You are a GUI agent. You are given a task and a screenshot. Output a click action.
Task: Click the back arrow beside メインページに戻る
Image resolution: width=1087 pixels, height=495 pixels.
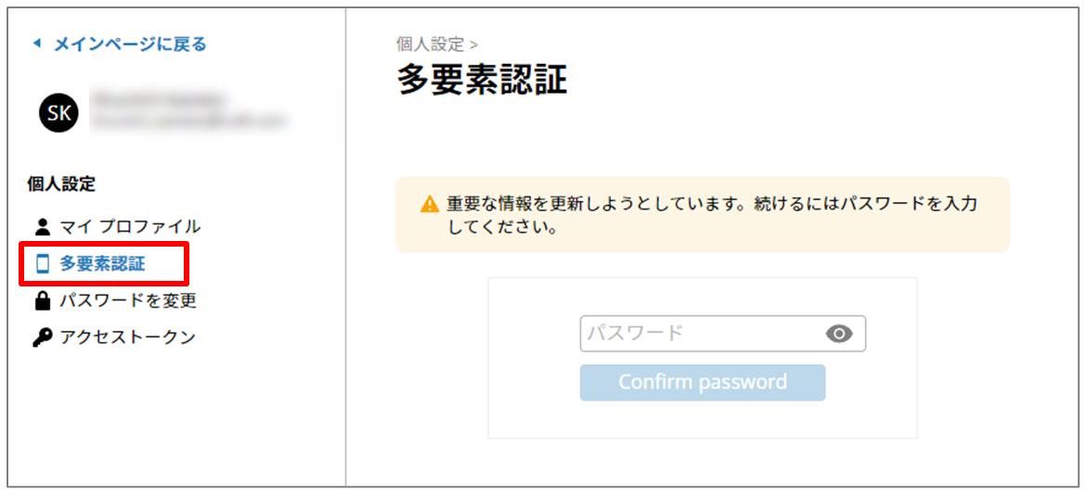point(37,44)
